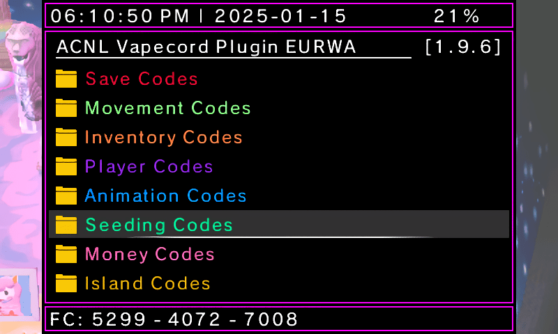Select the Island Codes folder icon
This screenshot has width=558, height=334.
(66, 283)
